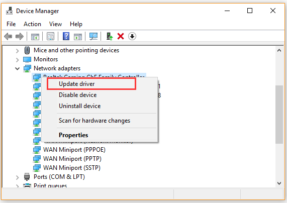Select Disable device in context menu
This screenshot has height=203, width=287.
77,95
